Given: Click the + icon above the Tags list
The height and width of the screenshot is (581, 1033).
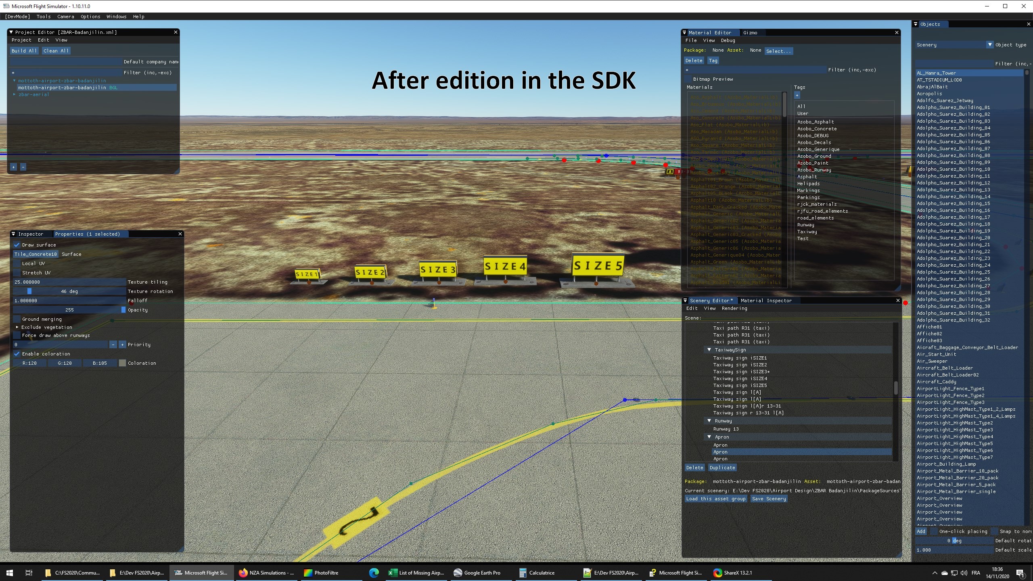Looking at the screenshot, I should (797, 95).
